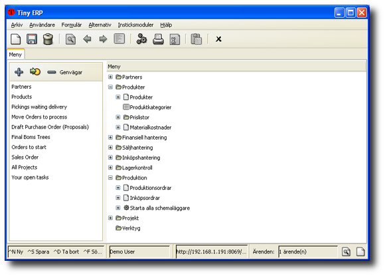The width and height of the screenshot is (385, 276).
Task: Close tab using the X toolbar icon
Action: click(218, 39)
